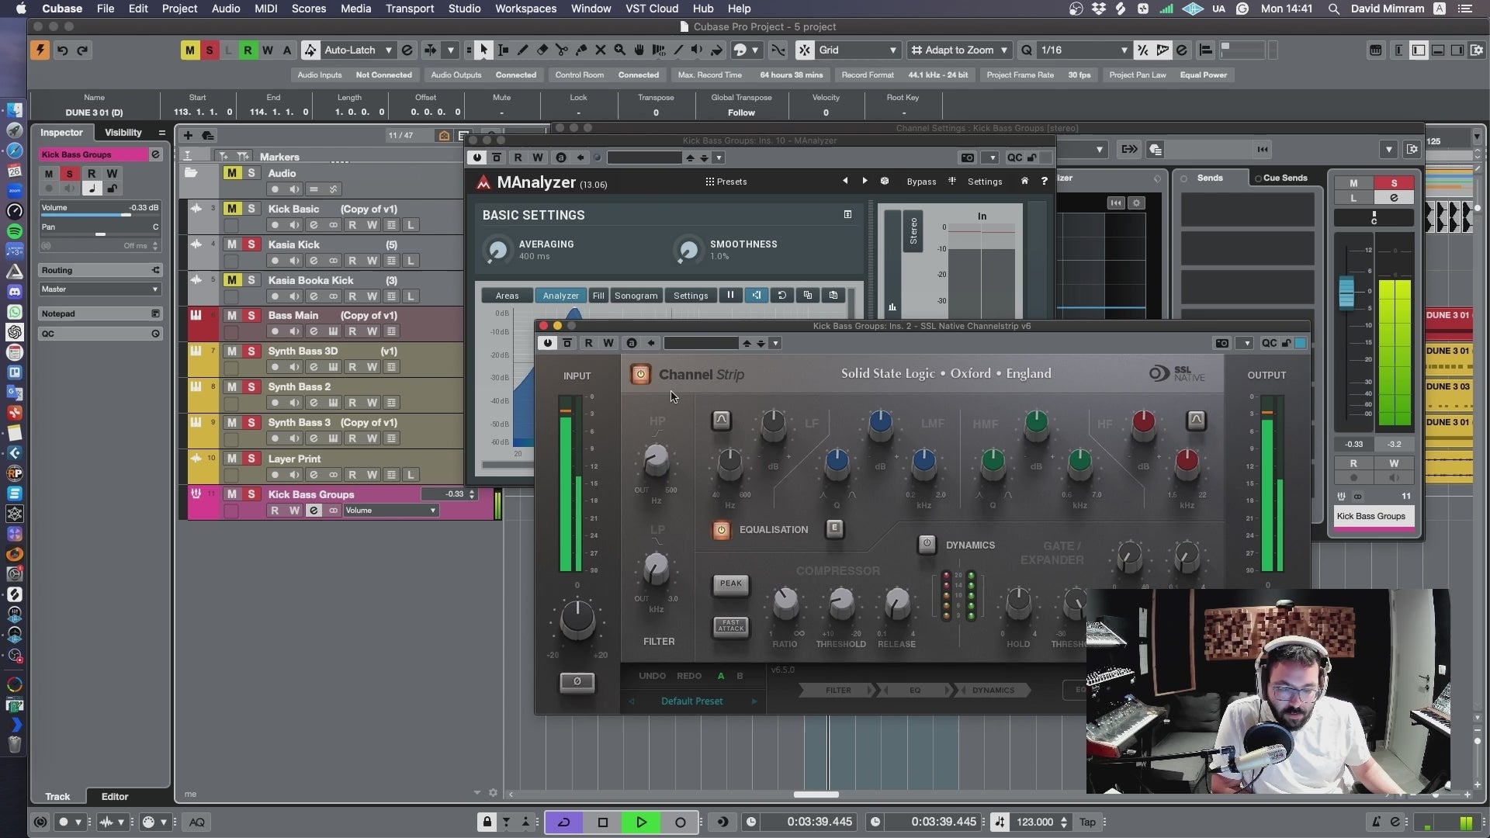The width and height of the screenshot is (1490, 838).
Task: Solo the Synth Bass 2 track
Action: 251,387
